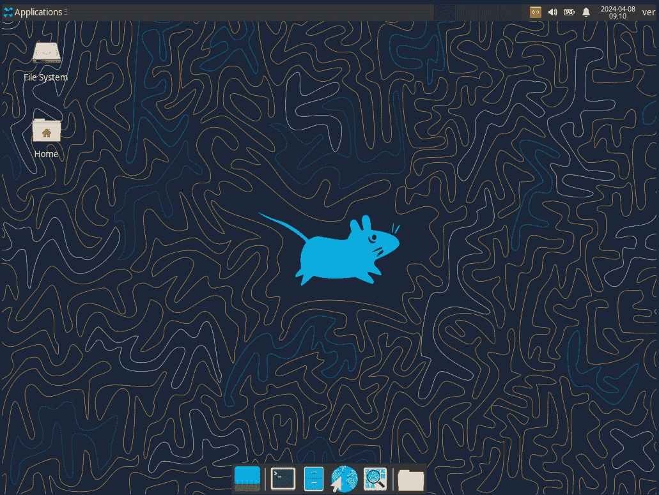
Task: Launch the Web Browser from dock
Action: (344, 478)
